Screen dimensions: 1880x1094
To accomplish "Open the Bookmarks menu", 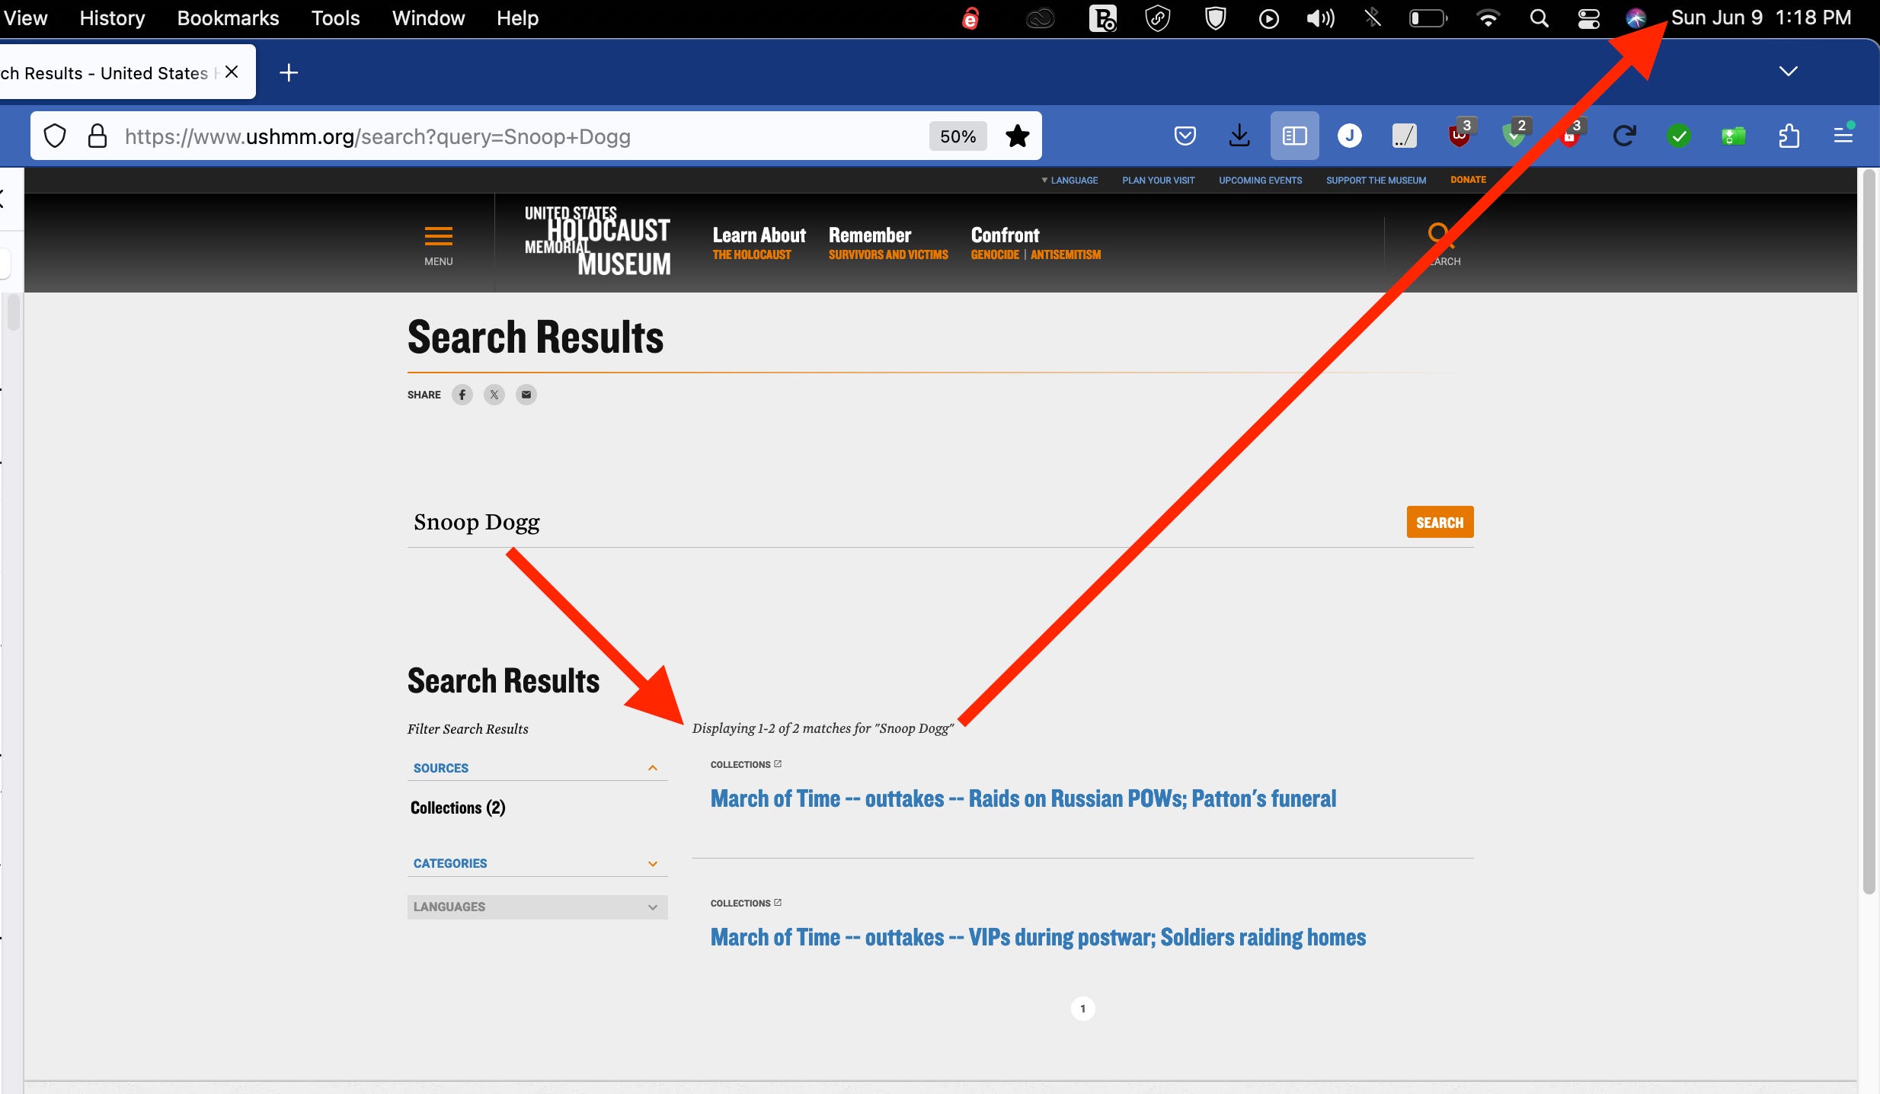I will pos(228,18).
